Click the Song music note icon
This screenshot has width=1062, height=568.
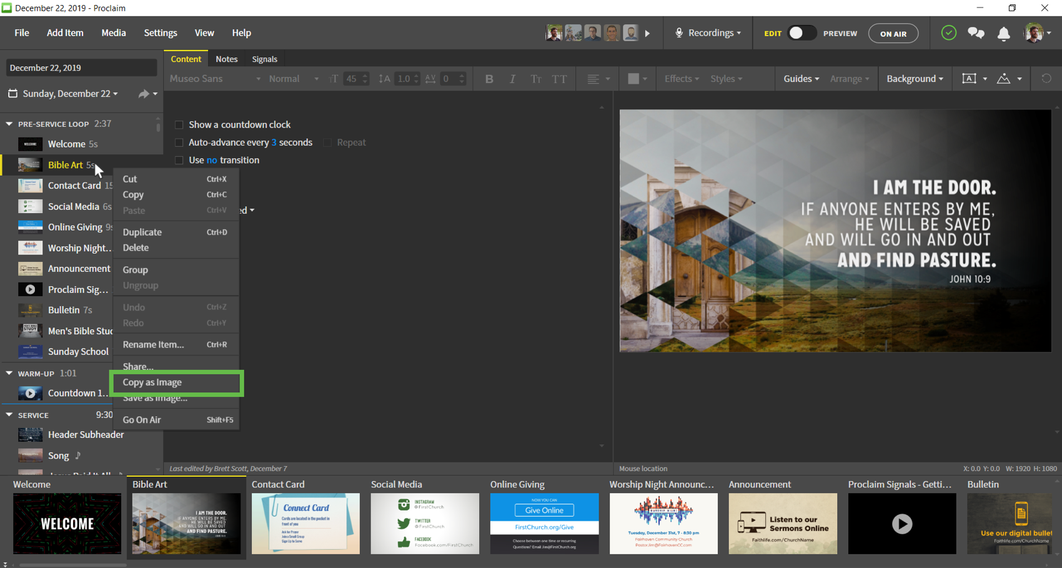78,456
